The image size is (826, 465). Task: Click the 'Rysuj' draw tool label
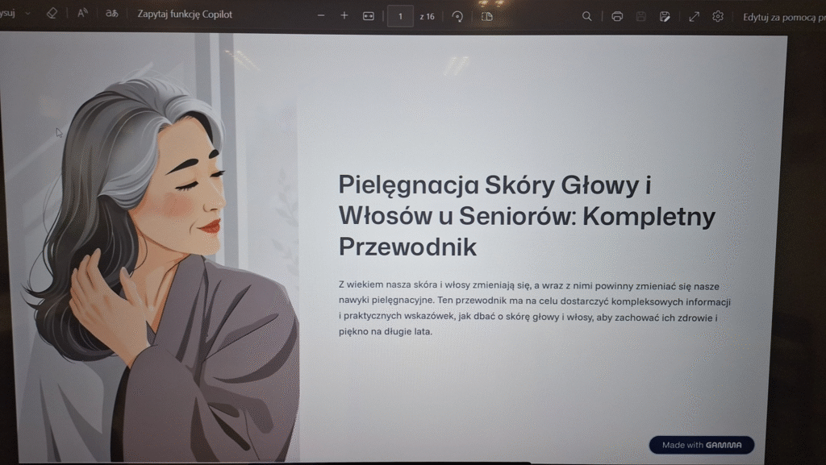coord(8,14)
